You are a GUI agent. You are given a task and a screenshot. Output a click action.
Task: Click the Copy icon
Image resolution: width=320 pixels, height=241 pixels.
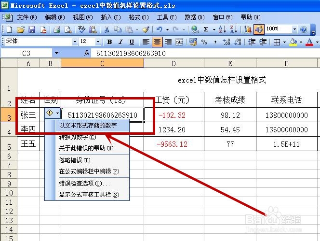[x=118, y=29]
